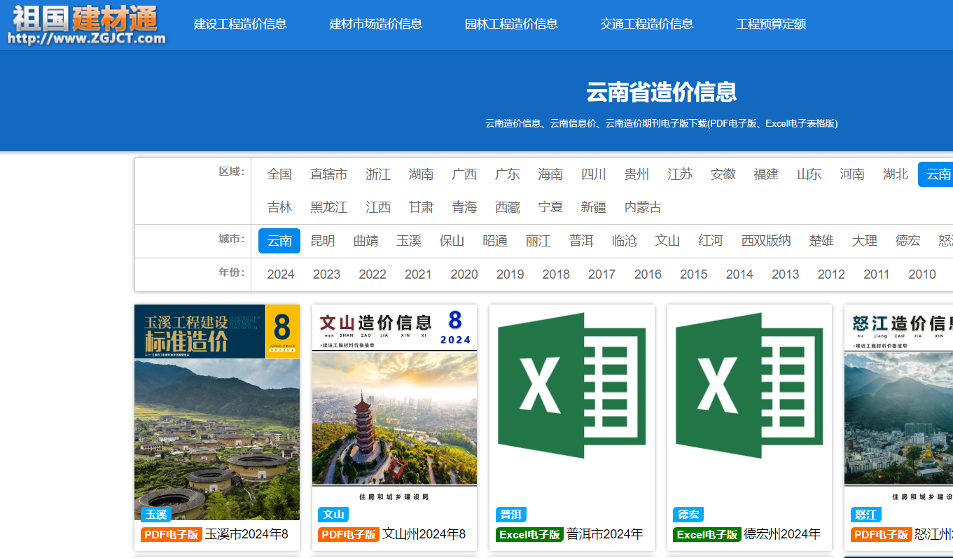Select region 广东

click(508, 174)
